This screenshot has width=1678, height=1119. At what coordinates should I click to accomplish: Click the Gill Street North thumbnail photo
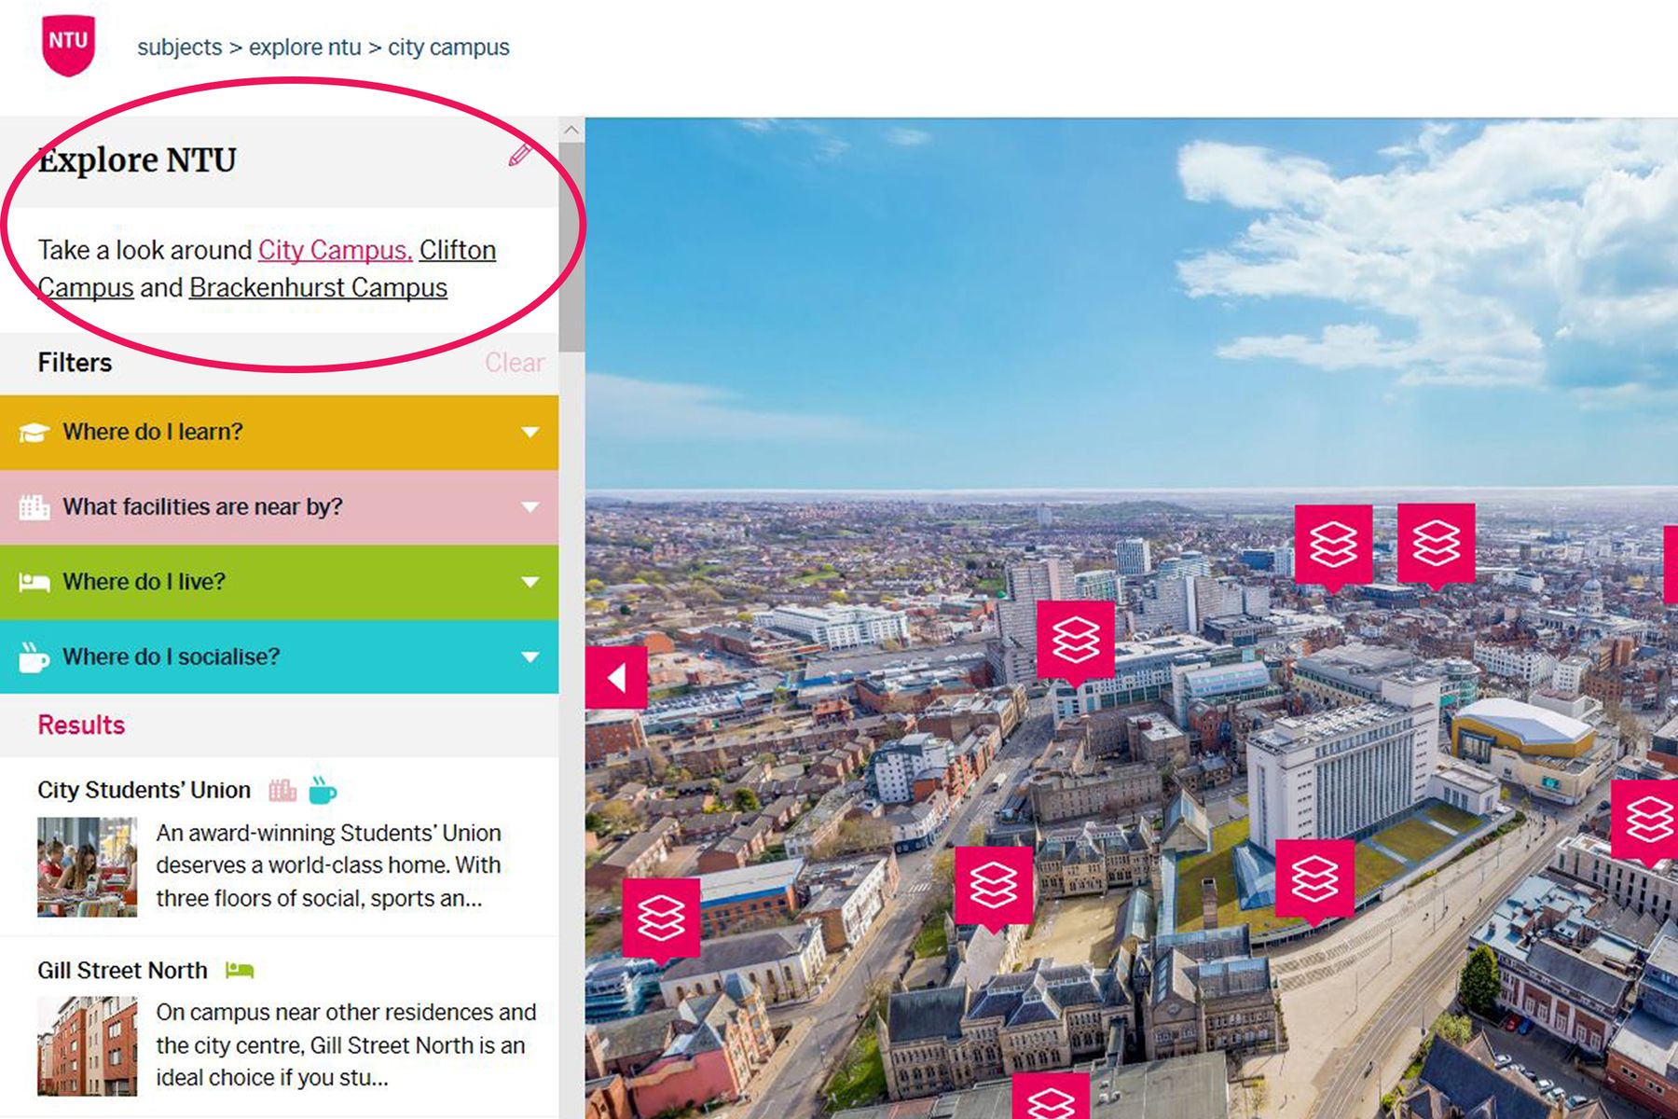click(x=87, y=1046)
